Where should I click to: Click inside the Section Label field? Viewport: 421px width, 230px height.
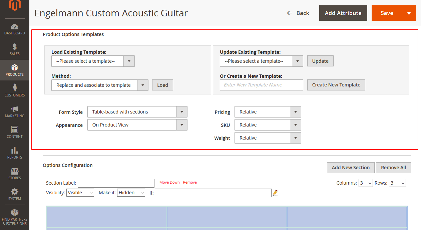[x=116, y=183]
